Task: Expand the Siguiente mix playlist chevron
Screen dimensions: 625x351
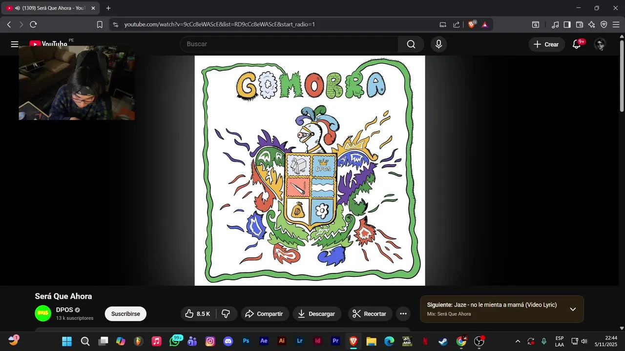Action: (x=573, y=309)
